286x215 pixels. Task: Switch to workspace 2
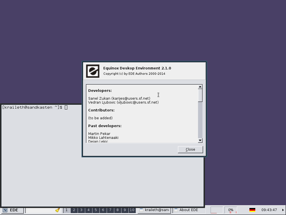(x=74, y=210)
